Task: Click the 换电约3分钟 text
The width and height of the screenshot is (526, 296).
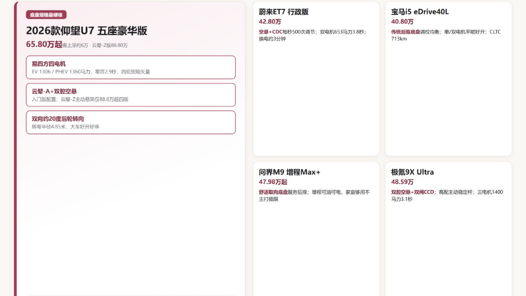Action: click(272, 39)
